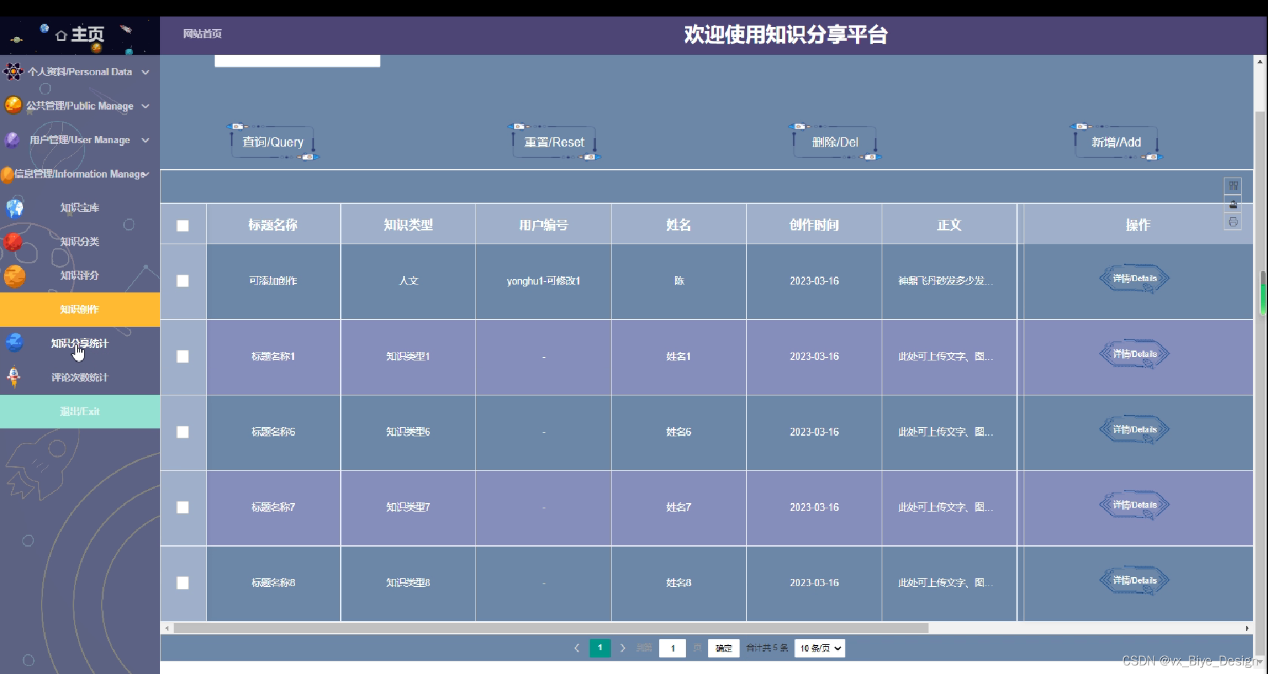Open Details for row 标题名称6
The width and height of the screenshot is (1268, 674).
[x=1135, y=430]
